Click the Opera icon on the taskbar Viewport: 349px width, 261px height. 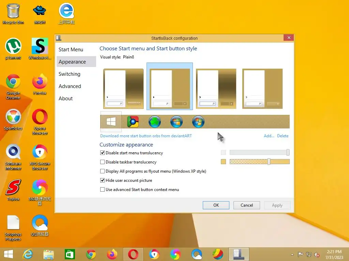[x=133, y=254]
